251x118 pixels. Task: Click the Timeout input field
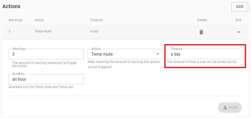(204, 54)
